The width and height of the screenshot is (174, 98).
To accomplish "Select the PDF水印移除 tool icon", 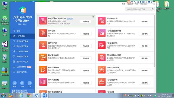I will (102, 45).
